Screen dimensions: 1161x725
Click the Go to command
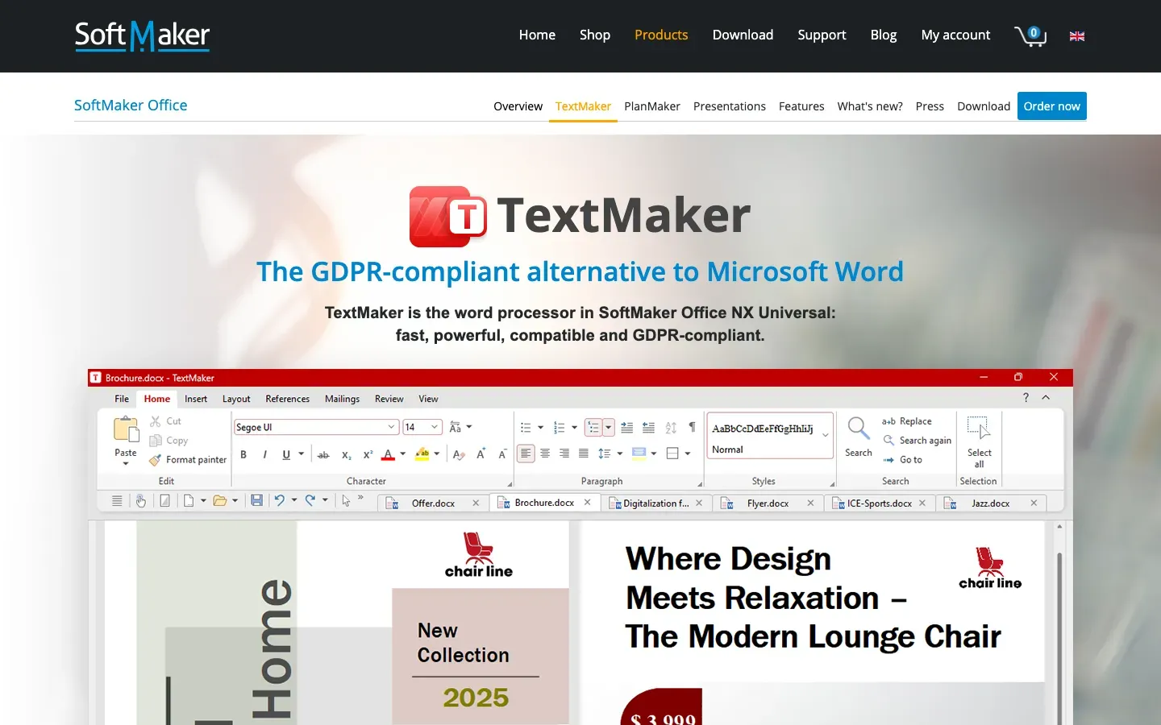tap(902, 460)
